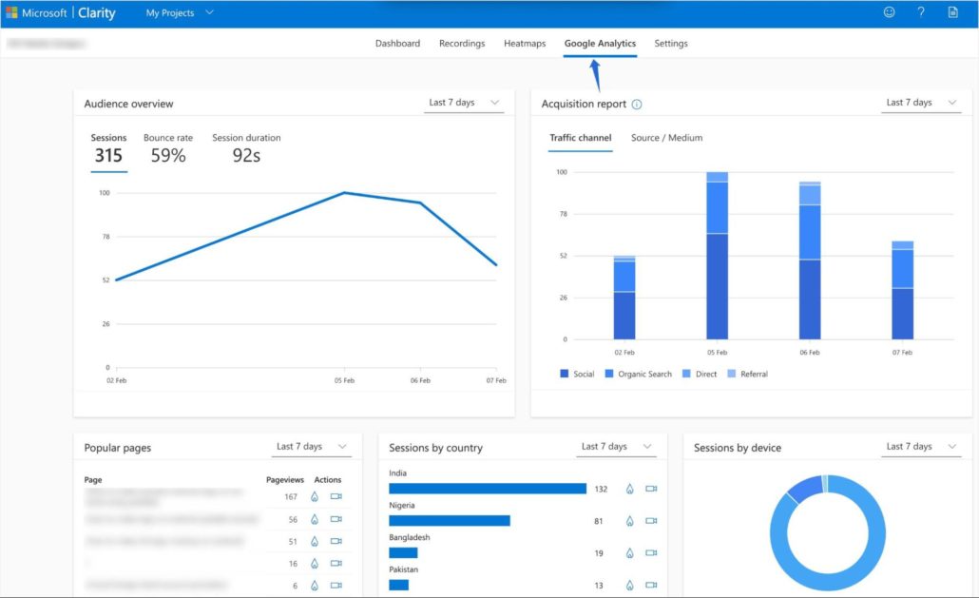The width and height of the screenshot is (979, 598).
Task: Open Sessions by country date range dropdown
Action: click(x=616, y=446)
